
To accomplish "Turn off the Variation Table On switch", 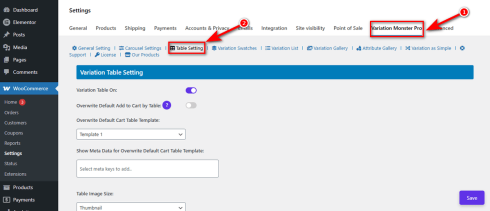I will [191, 90].
